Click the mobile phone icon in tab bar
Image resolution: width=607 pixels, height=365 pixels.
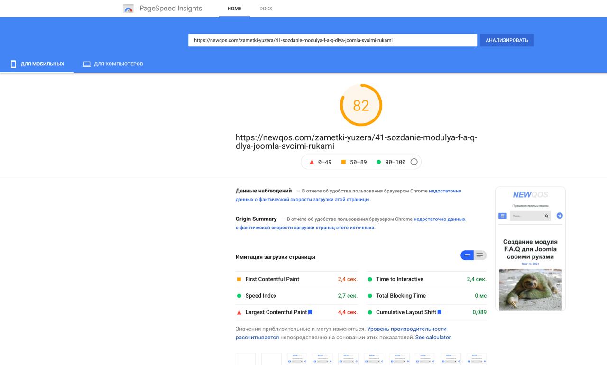13,64
